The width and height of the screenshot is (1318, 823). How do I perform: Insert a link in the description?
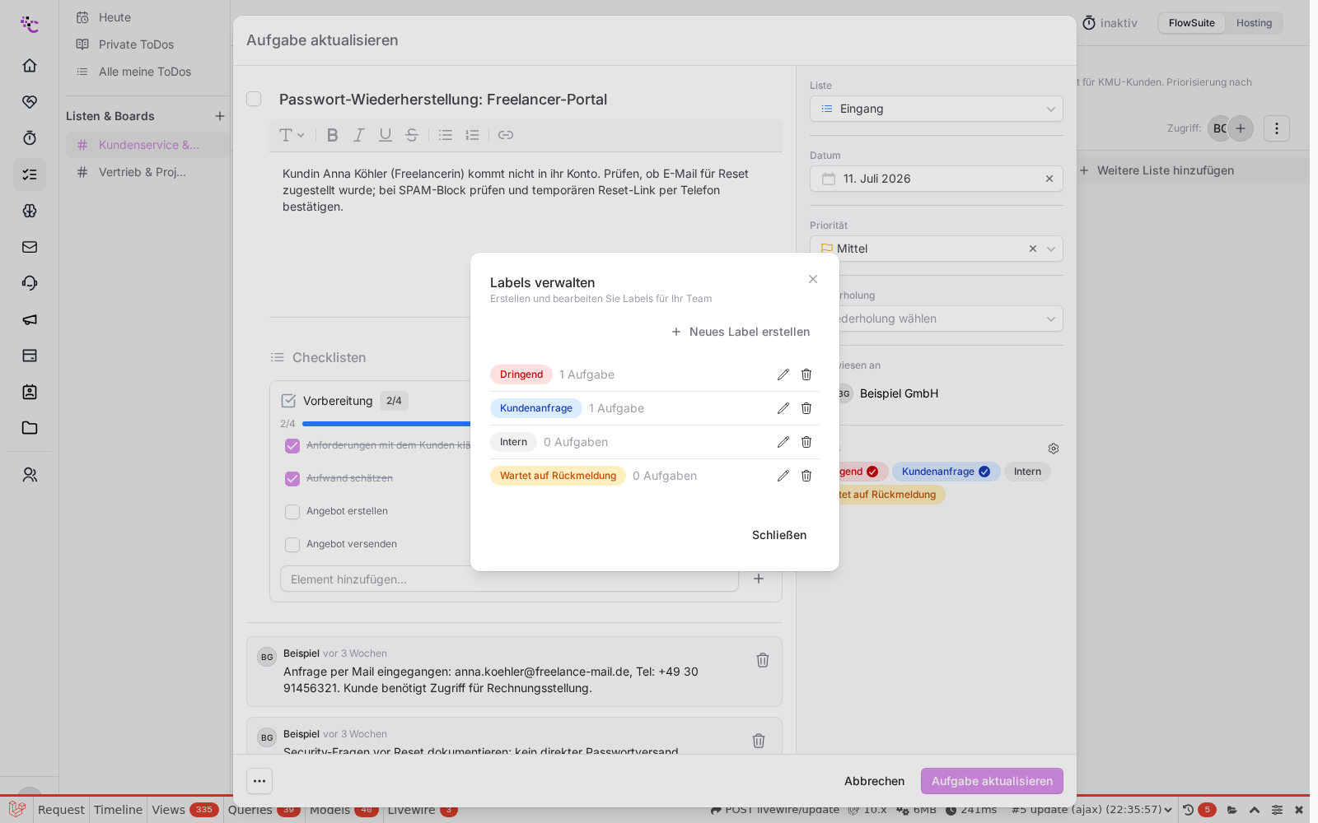click(x=506, y=135)
